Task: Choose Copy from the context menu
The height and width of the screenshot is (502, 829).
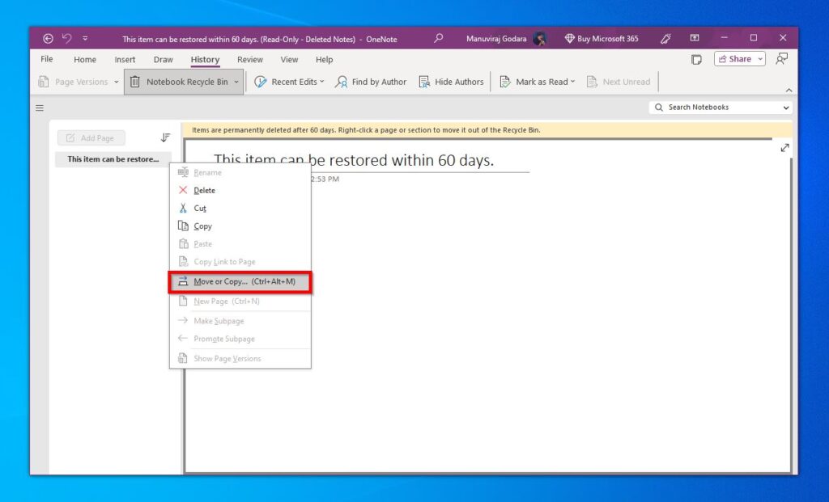Action: point(202,226)
